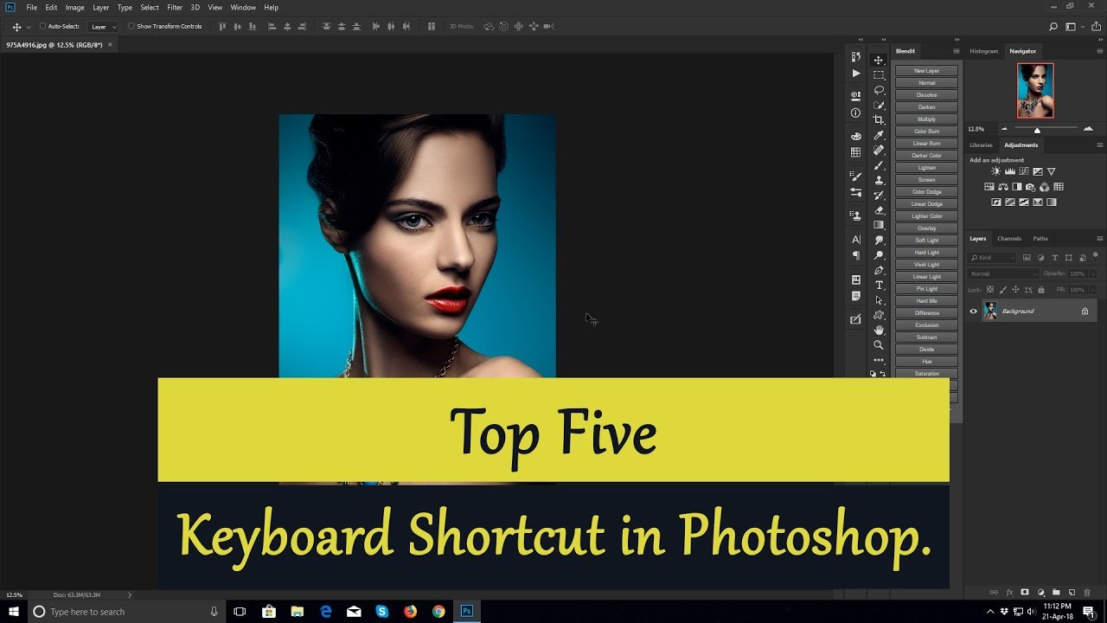Enable Show Transform Controls checkbox
The height and width of the screenshot is (623, 1107).
pos(131,26)
